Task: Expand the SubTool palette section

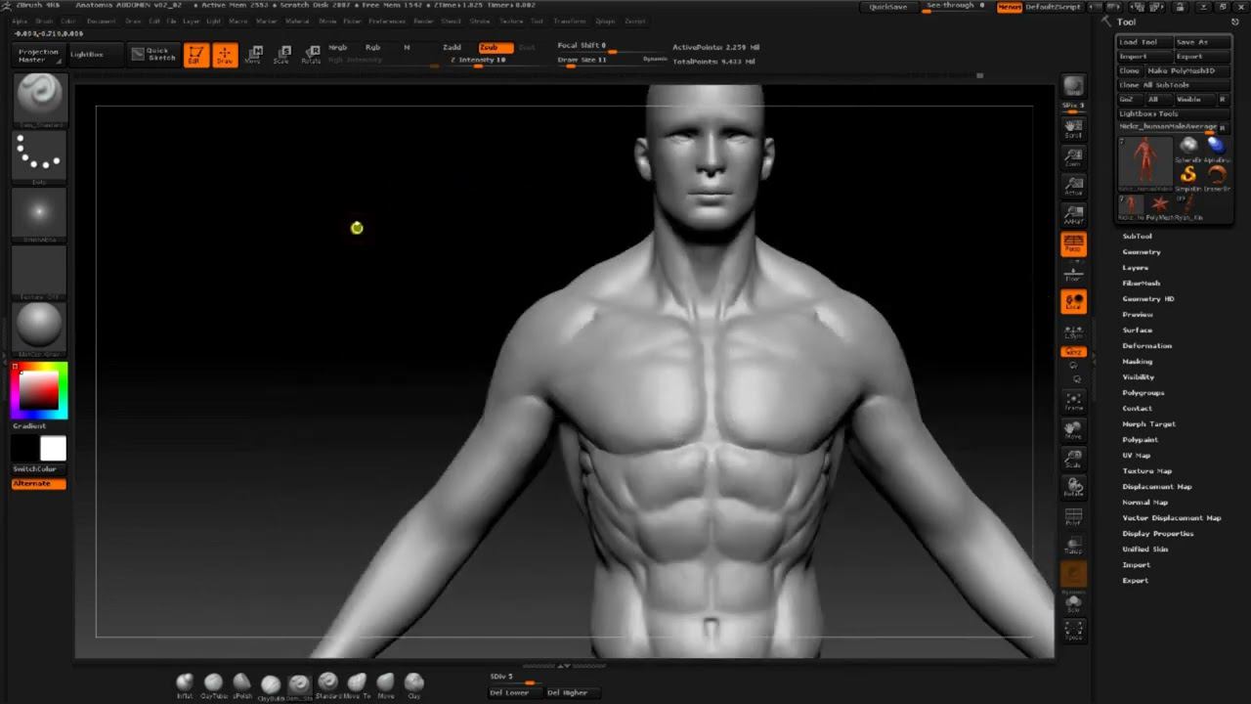Action: coord(1137,237)
